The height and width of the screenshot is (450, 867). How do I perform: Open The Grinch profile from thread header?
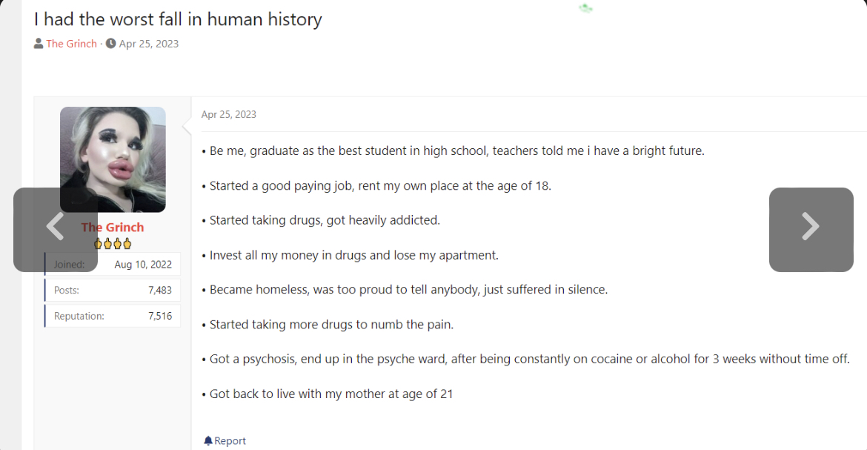tap(71, 44)
